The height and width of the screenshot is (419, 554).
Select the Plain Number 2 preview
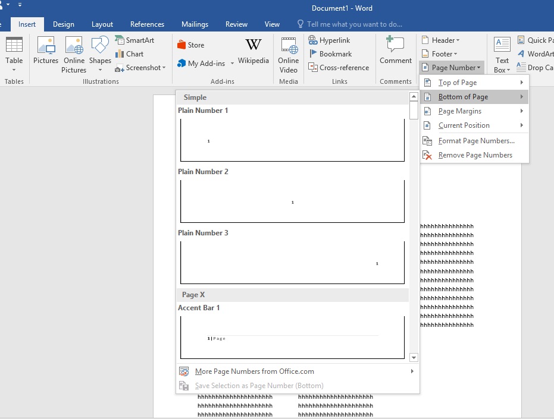tap(292, 201)
